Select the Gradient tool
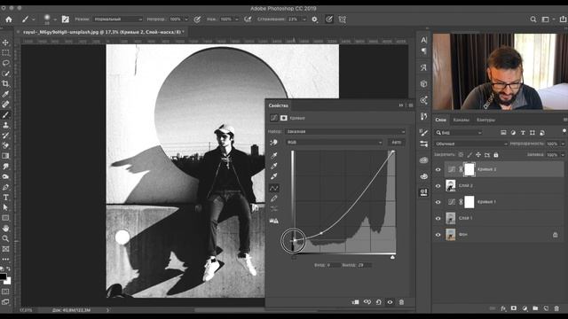This screenshot has width=568, height=319. tap(5, 156)
